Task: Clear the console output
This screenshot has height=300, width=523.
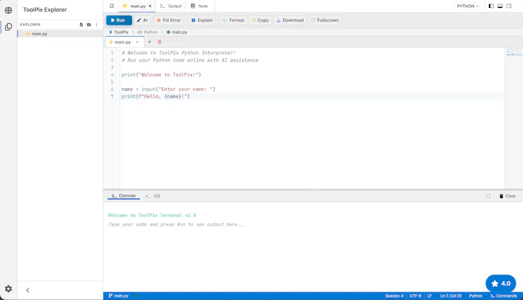Action: coord(507,196)
